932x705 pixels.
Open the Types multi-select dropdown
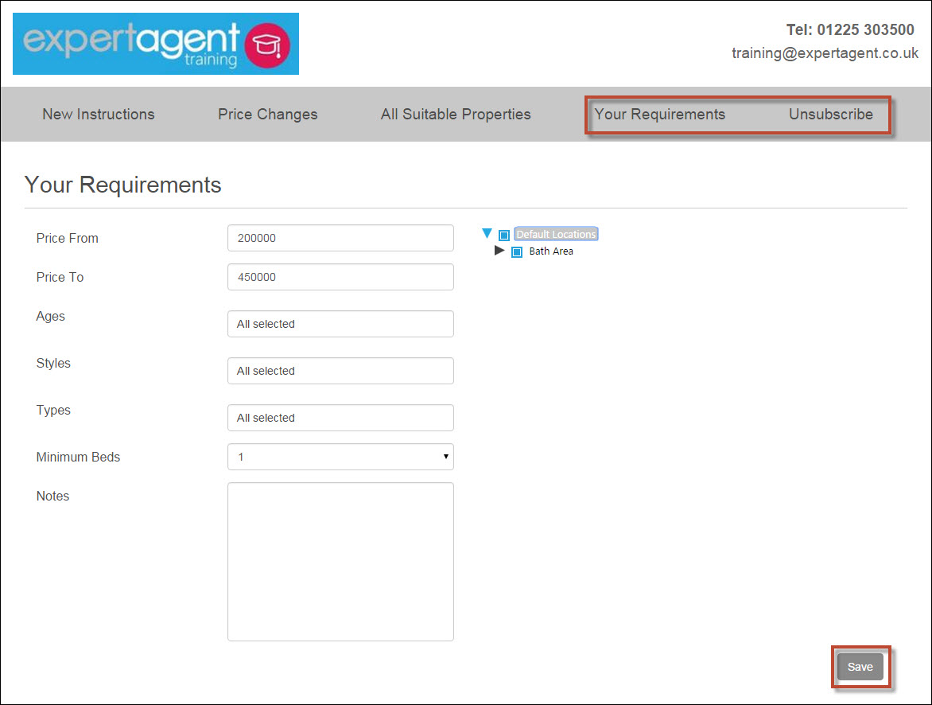click(x=340, y=418)
